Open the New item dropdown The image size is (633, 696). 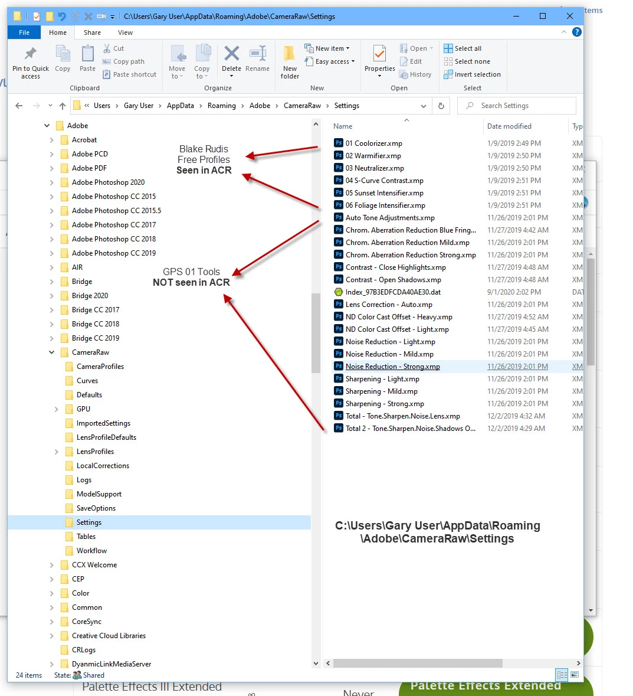327,48
